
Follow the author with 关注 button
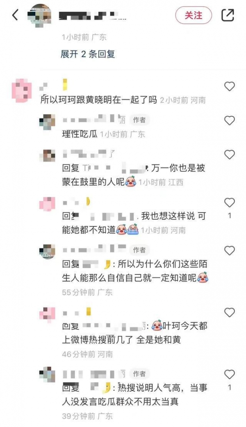(x=193, y=15)
